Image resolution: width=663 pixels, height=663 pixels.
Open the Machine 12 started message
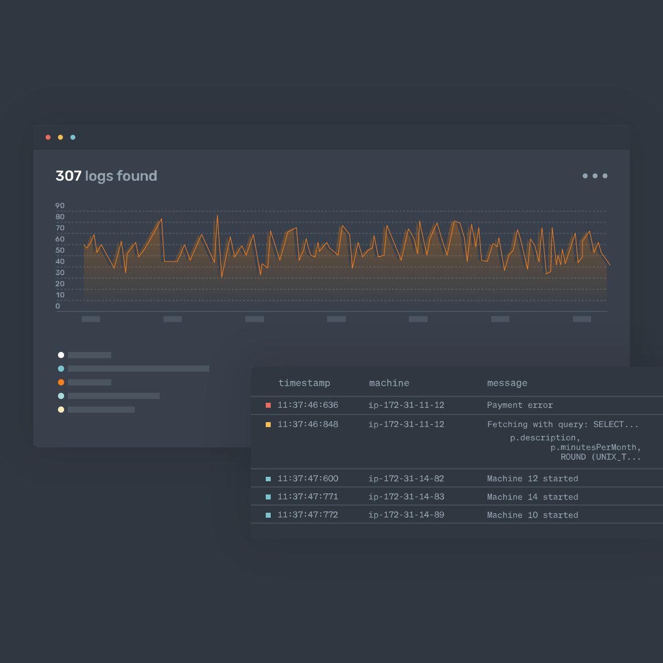533,478
